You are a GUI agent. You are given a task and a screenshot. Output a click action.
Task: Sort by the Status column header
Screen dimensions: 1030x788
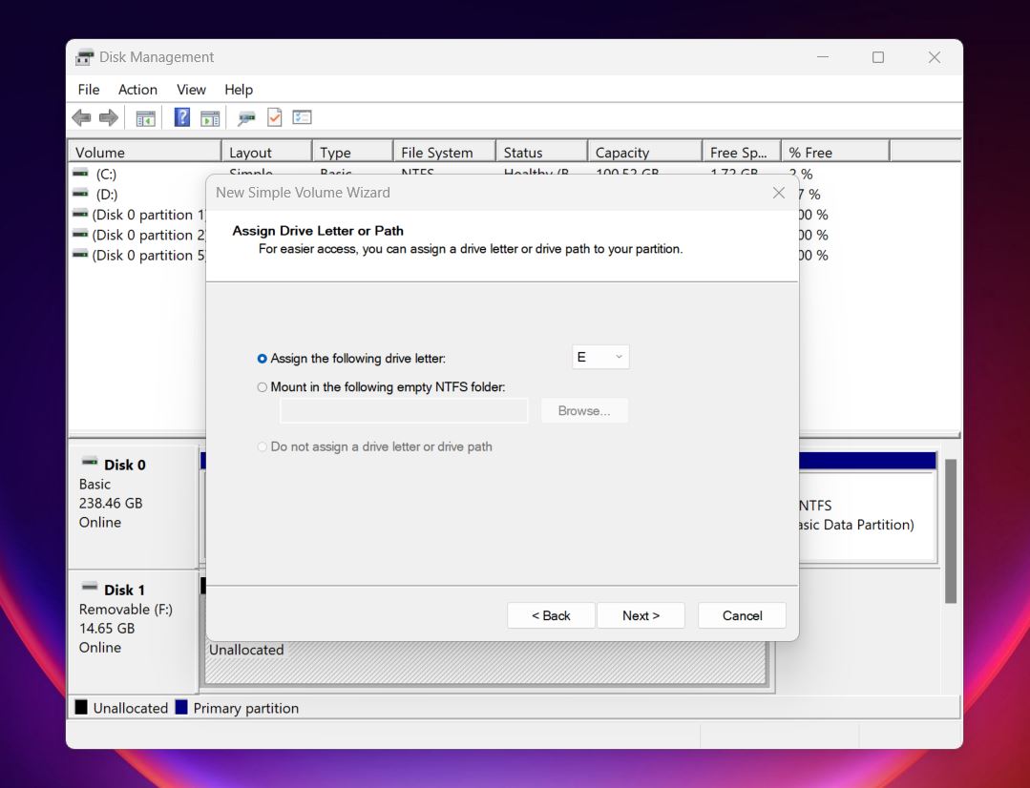pyautogui.click(x=542, y=153)
